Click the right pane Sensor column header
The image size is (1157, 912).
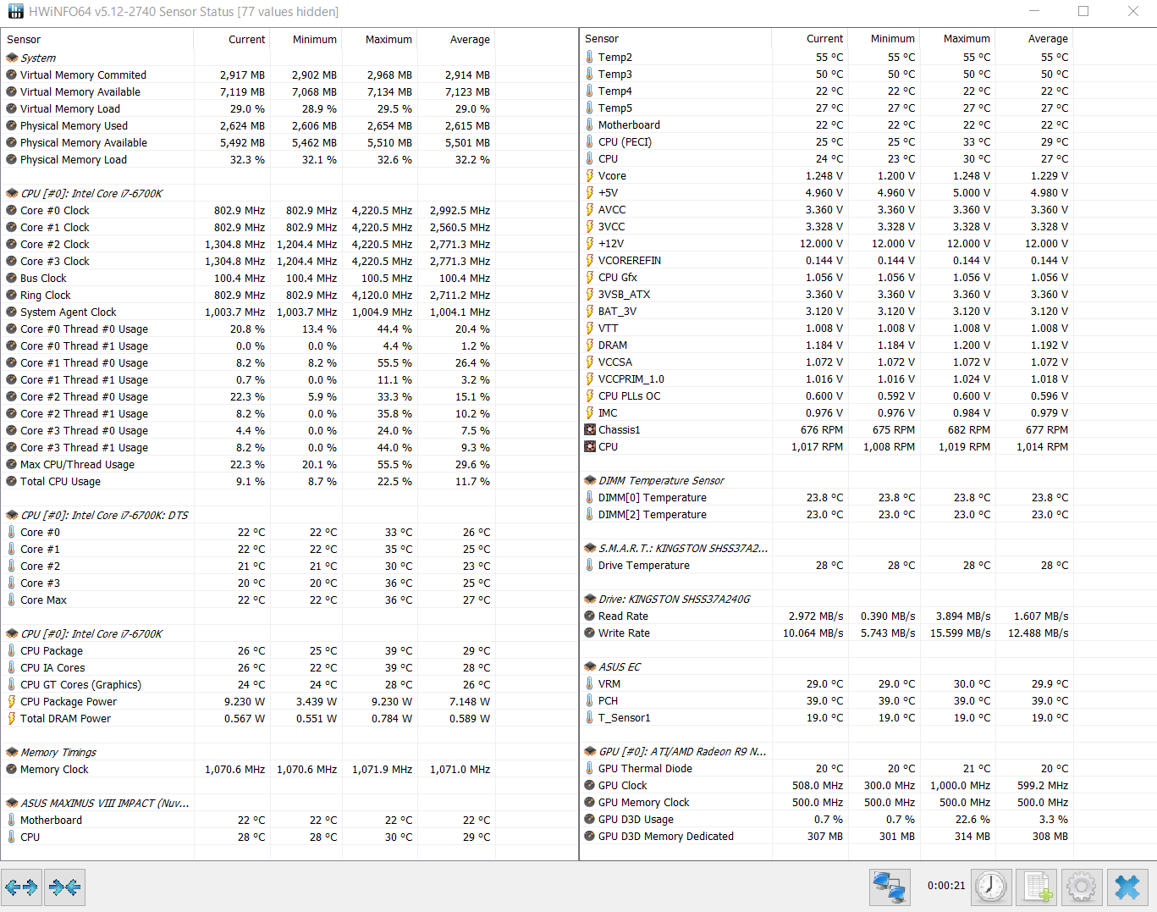(675, 38)
